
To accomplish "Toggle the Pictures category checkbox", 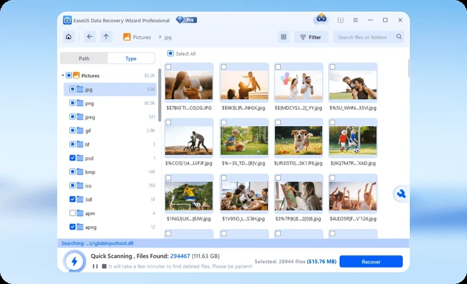I will tap(69, 75).
